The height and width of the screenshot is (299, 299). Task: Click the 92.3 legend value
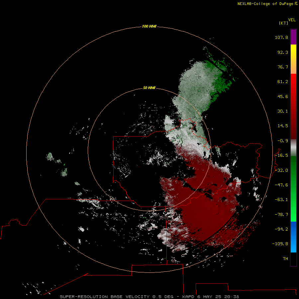point(283,52)
